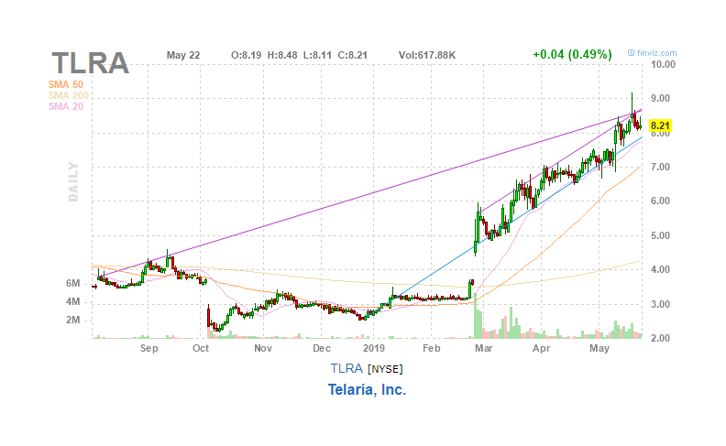Select the [NYSE] exchange label

coord(385,369)
